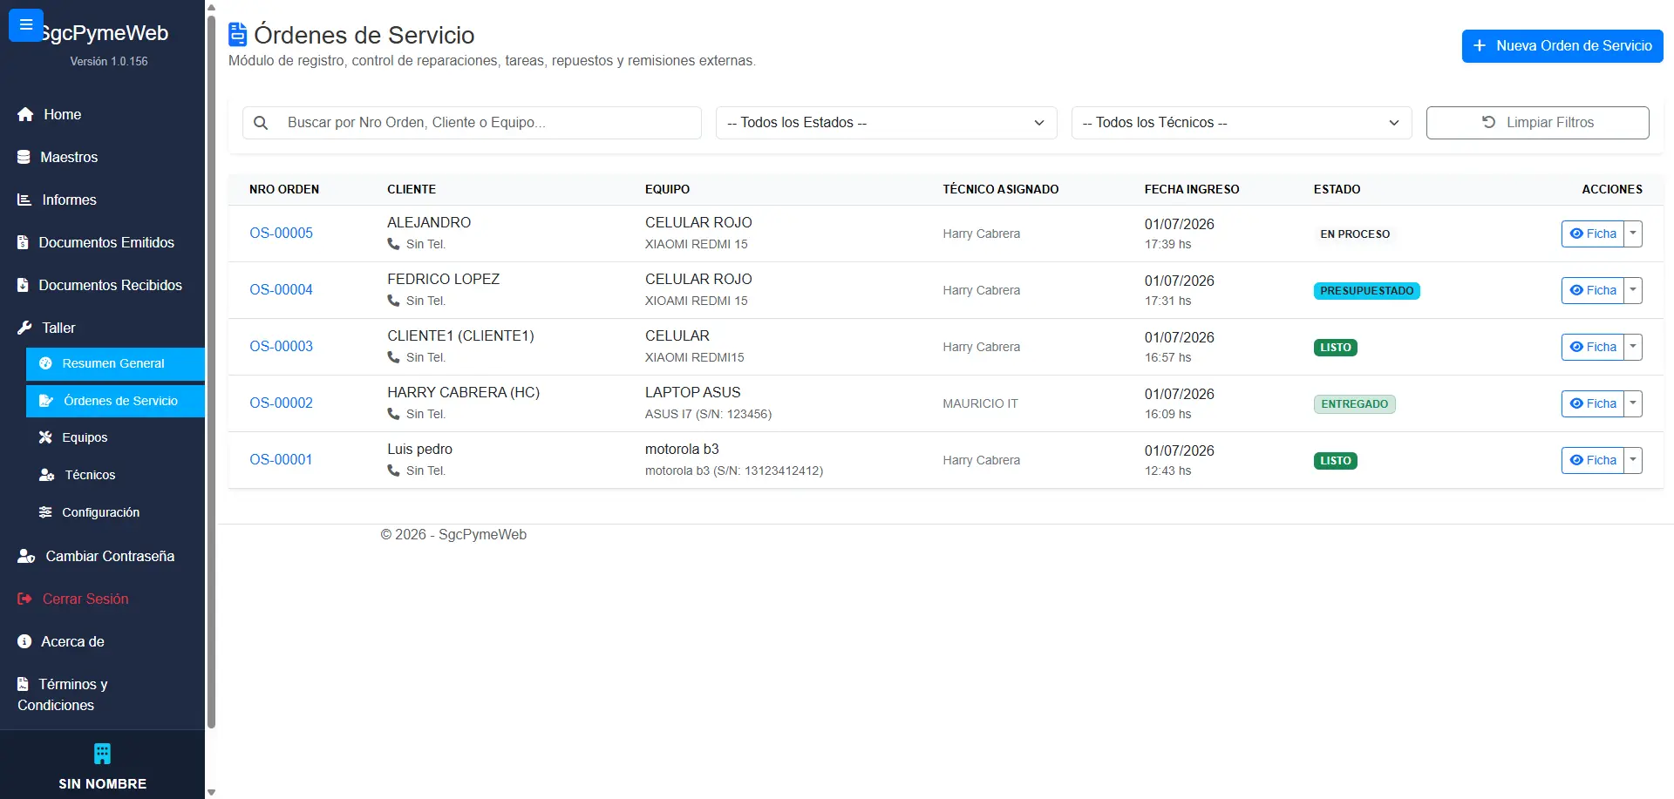This screenshot has height=799, width=1674.
Task: Click the Cambiar Contraseña user-lock icon
Action: point(26,557)
